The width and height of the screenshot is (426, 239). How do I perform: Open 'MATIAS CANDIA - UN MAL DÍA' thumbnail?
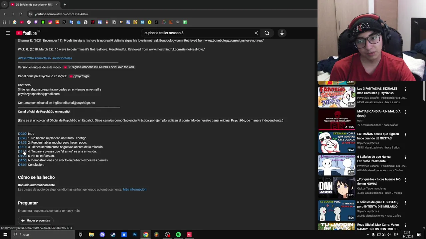click(x=336, y=119)
